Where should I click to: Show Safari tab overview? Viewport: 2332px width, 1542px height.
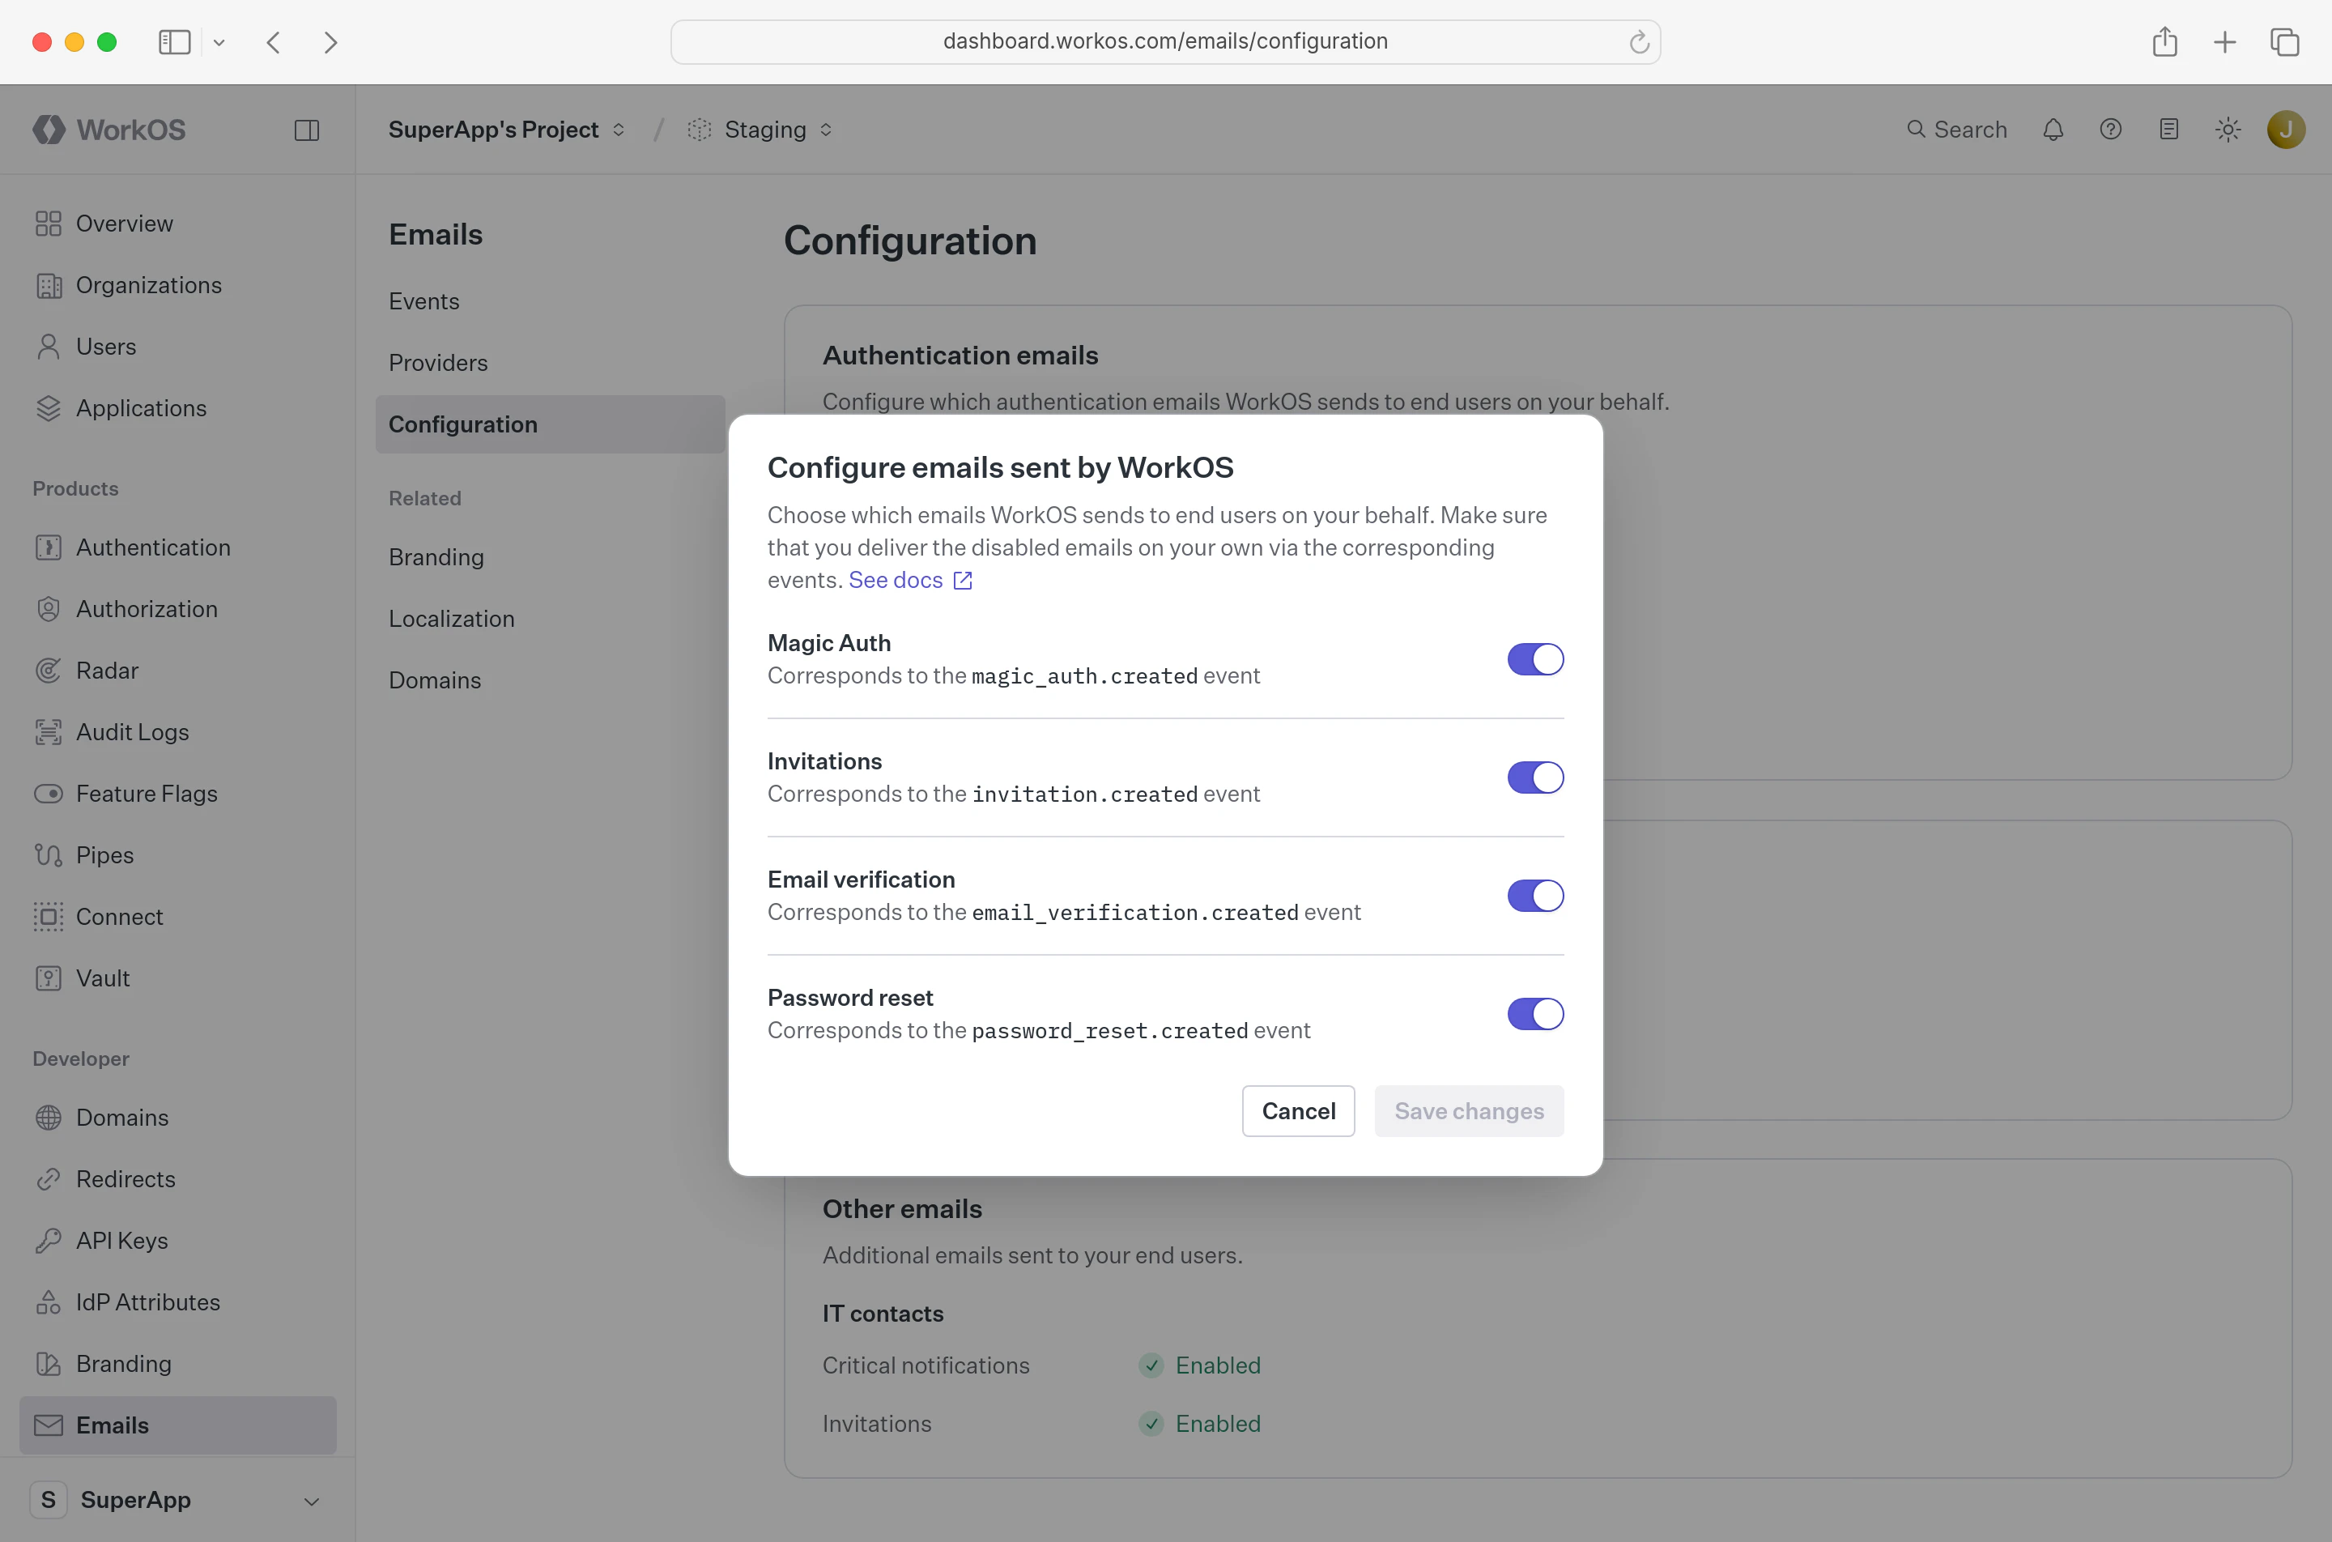tap(2284, 42)
